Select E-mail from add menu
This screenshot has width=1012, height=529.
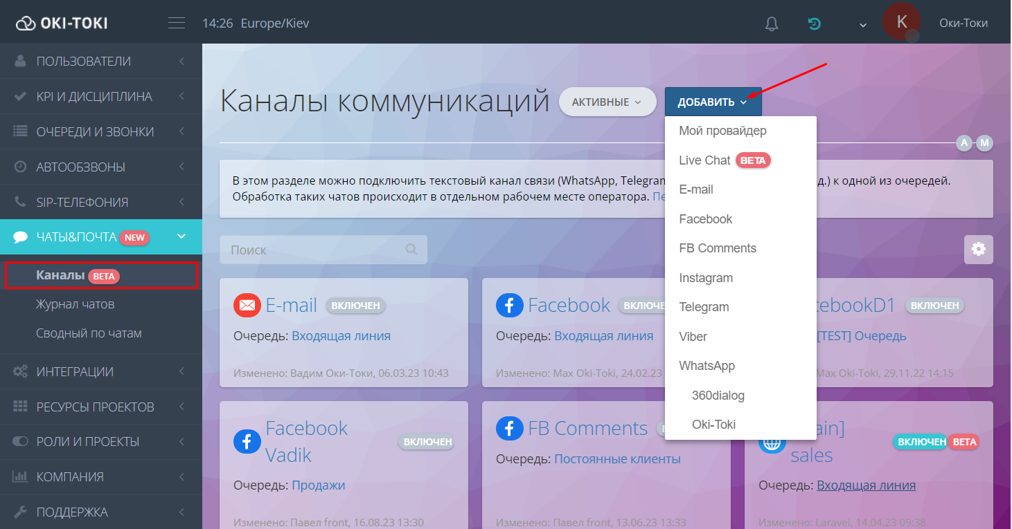[740, 189]
